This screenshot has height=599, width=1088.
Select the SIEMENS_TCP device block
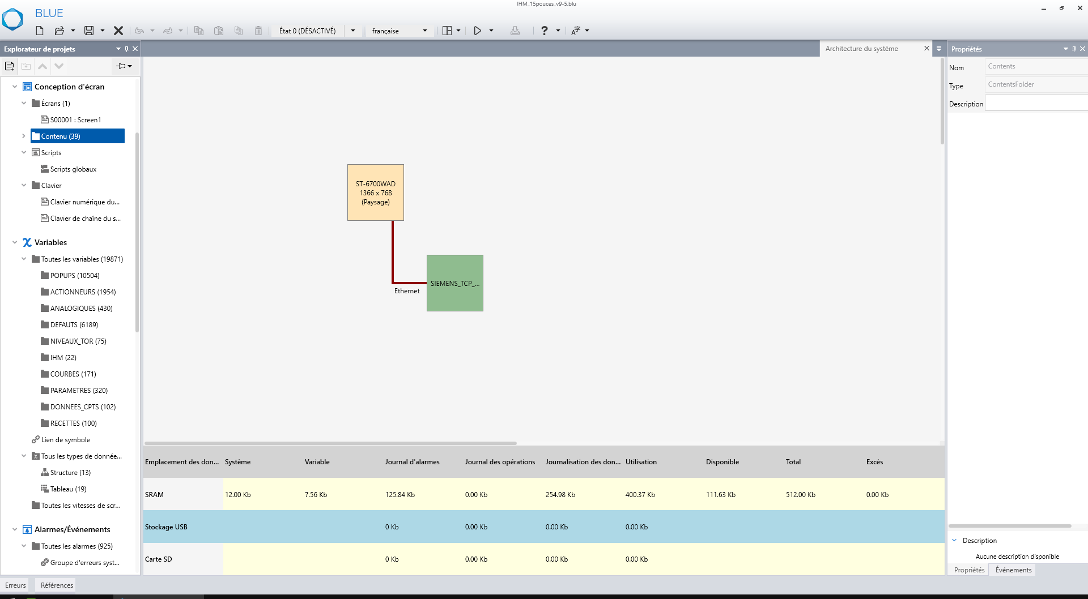click(x=454, y=283)
